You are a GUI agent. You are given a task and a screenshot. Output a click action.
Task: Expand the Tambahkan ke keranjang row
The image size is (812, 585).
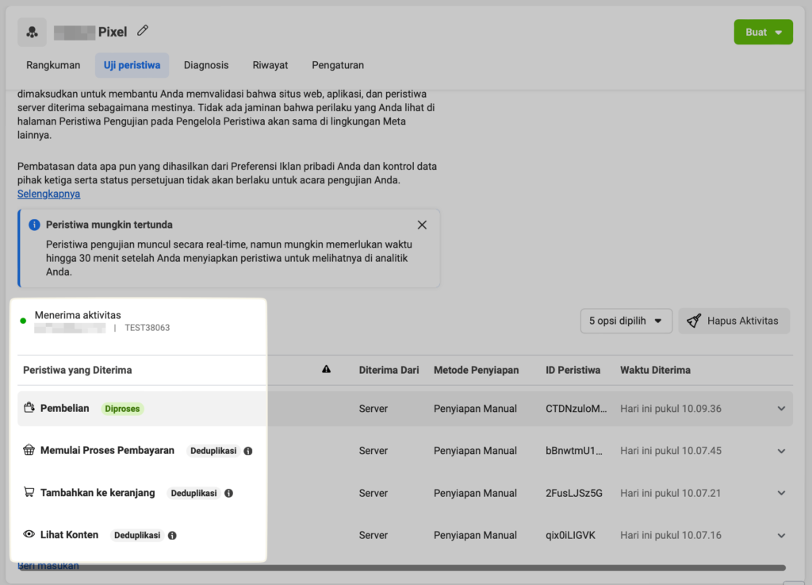tap(781, 493)
